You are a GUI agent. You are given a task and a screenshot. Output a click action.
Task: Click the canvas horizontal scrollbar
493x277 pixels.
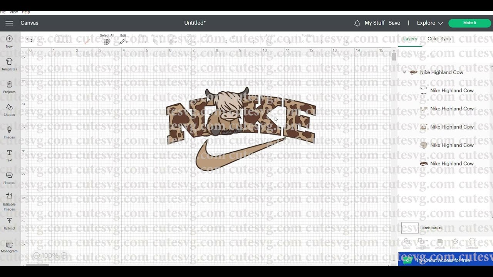click(37, 264)
